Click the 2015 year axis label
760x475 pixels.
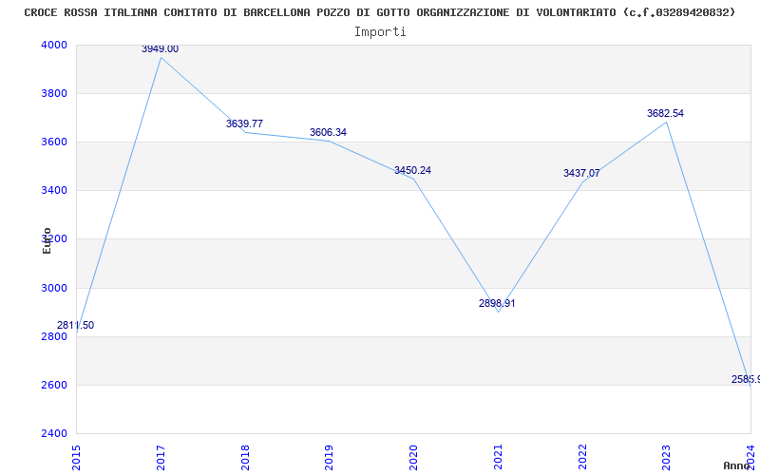pos(76,457)
